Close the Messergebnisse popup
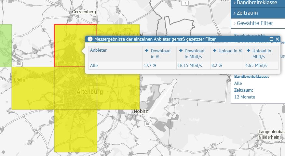Screen dimensions: 285x156 click(277, 39)
